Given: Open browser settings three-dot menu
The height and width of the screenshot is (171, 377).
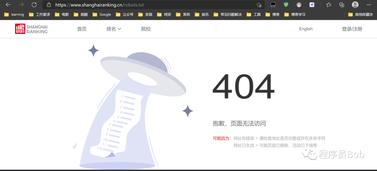Looking at the screenshot, I should click(x=369, y=5).
